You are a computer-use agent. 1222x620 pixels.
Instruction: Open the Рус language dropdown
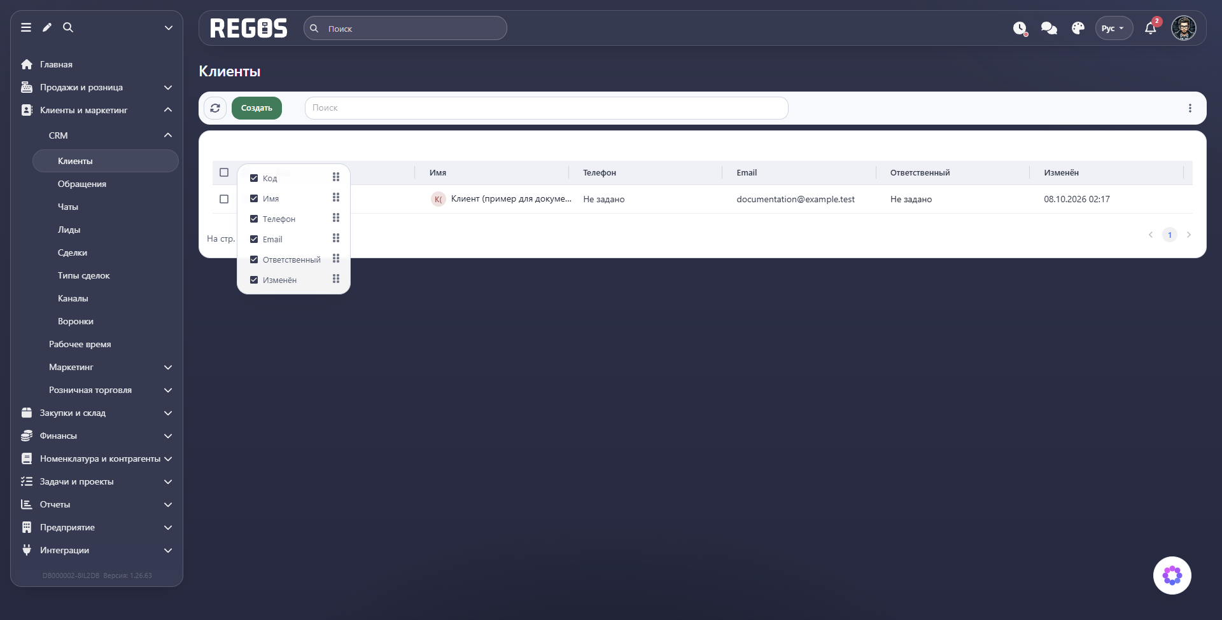1114,29
